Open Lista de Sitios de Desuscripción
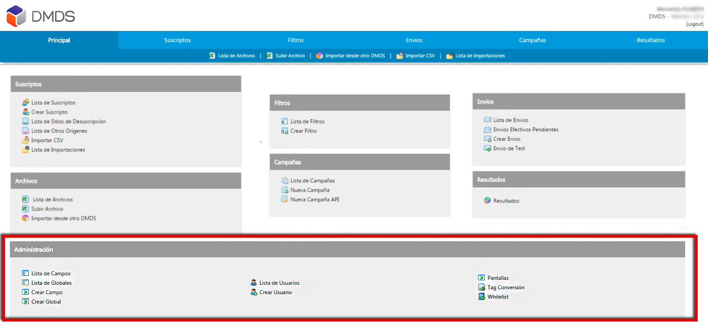This screenshot has height=326, width=708. tap(69, 122)
